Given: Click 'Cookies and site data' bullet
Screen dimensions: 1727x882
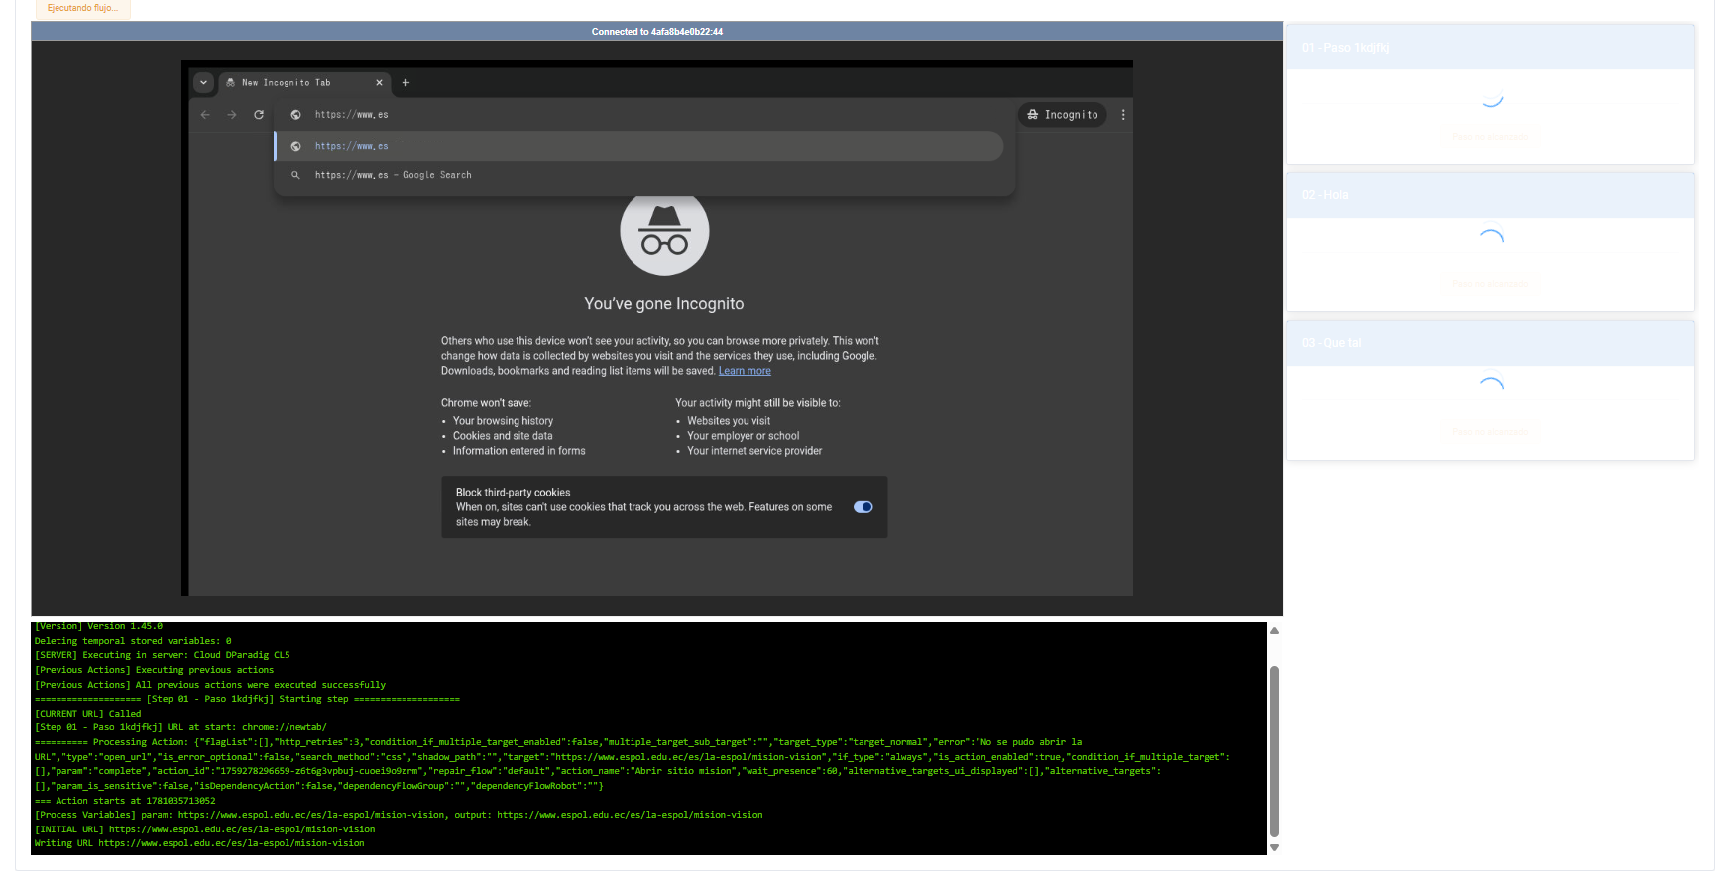Looking at the screenshot, I should [503, 436].
